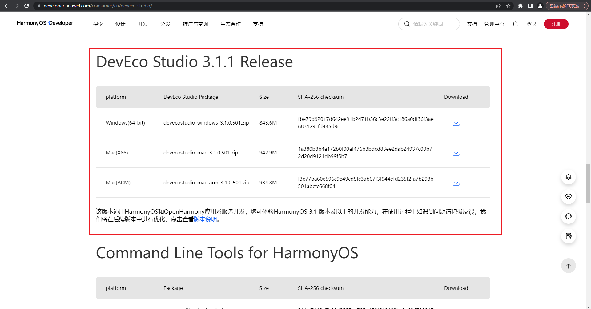
Task: Click the DevEco Studio 3.1.1 Release heading
Action: pos(195,62)
